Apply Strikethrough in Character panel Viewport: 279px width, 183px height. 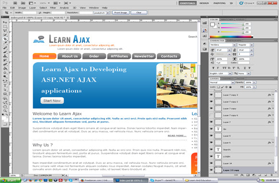(x=249, y=68)
